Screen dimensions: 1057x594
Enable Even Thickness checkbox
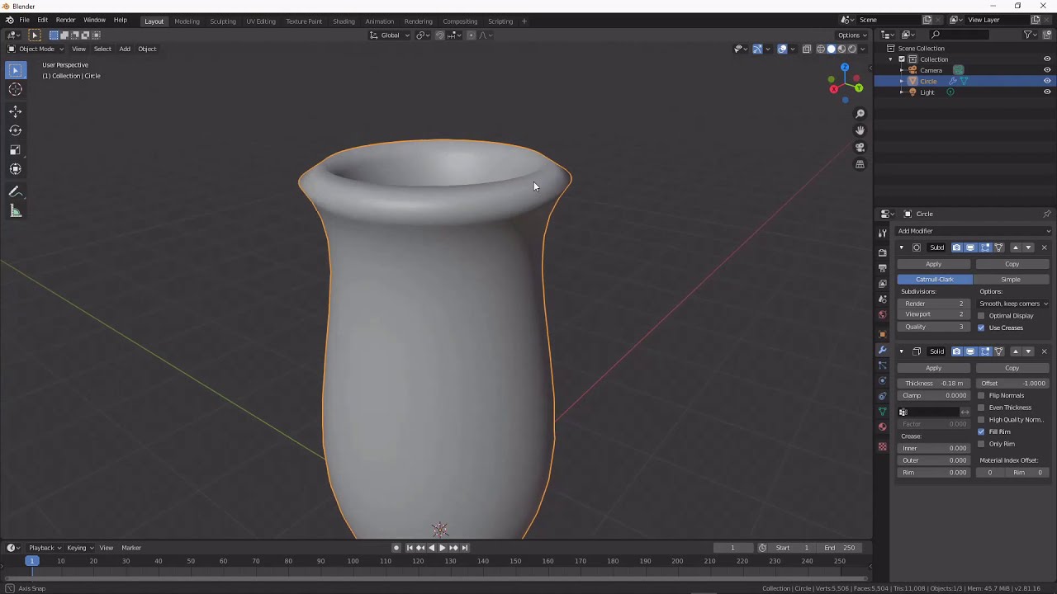click(x=981, y=408)
